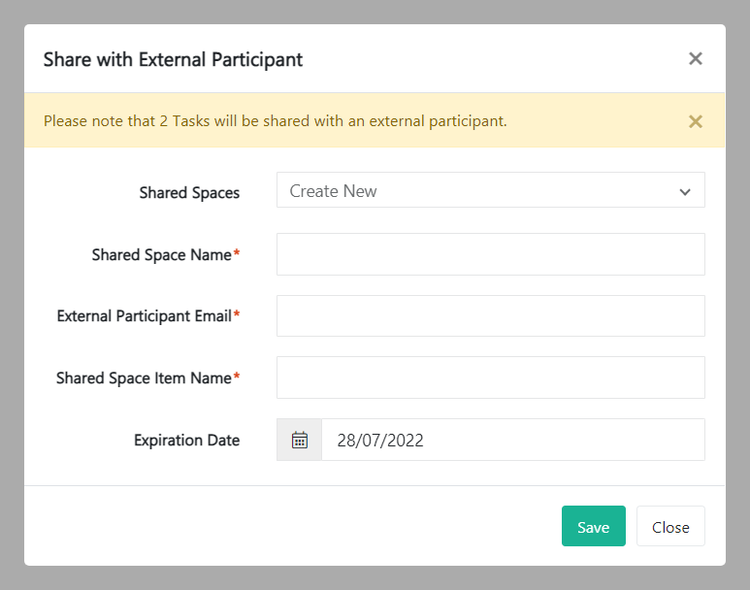The width and height of the screenshot is (750, 590).
Task: Click the expiration date value 28/07/2022
Action: click(x=380, y=441)
